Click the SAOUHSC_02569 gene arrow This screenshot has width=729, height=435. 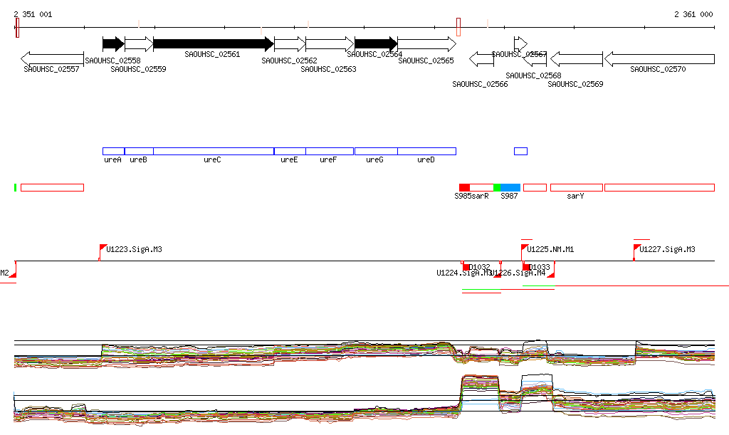576,58
